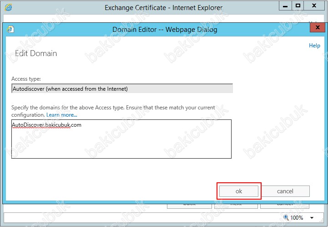
Task: Click the 100% zoom level text
Action: tap(297, 218)
